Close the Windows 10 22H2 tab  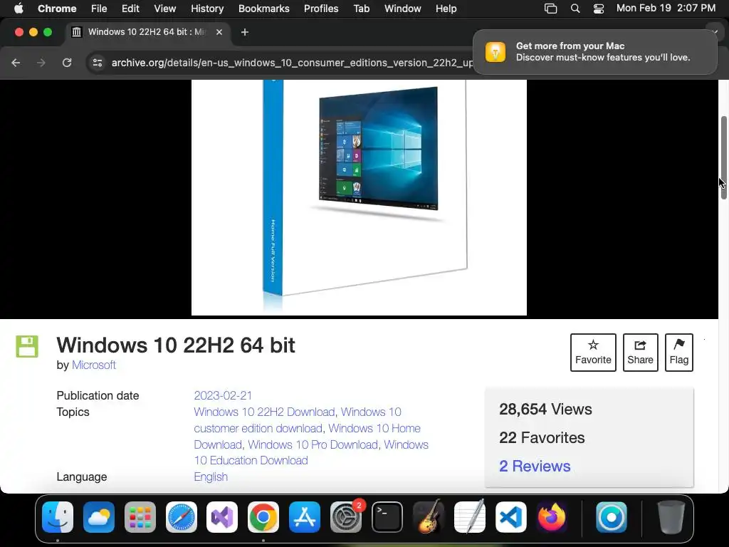click(x=219, y=32)
